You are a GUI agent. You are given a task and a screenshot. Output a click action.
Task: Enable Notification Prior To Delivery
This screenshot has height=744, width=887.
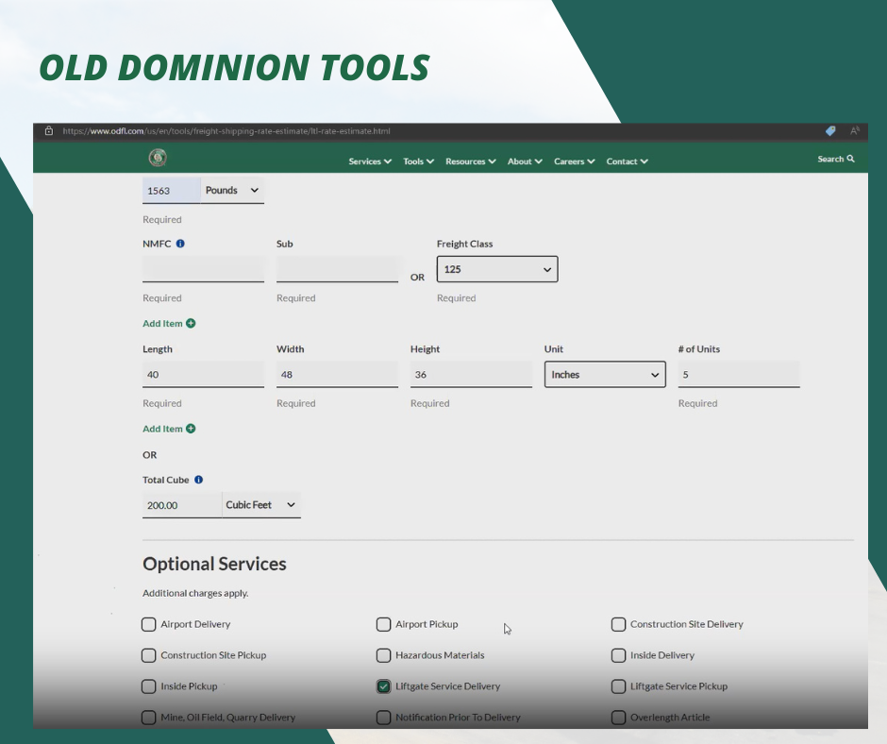pyautogui.click(x=383, y=718)
